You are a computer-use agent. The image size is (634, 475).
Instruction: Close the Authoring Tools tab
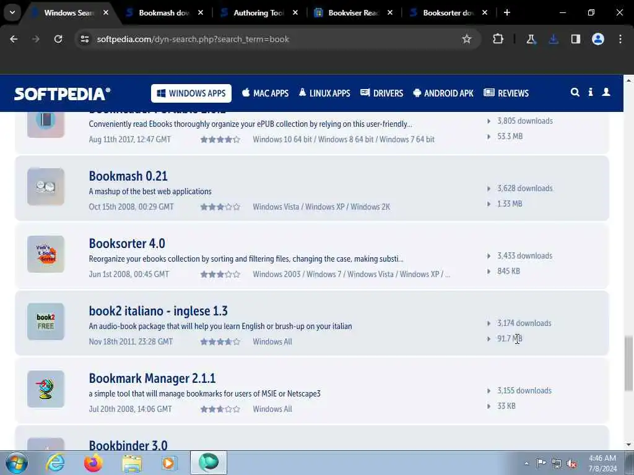[295, 13]
